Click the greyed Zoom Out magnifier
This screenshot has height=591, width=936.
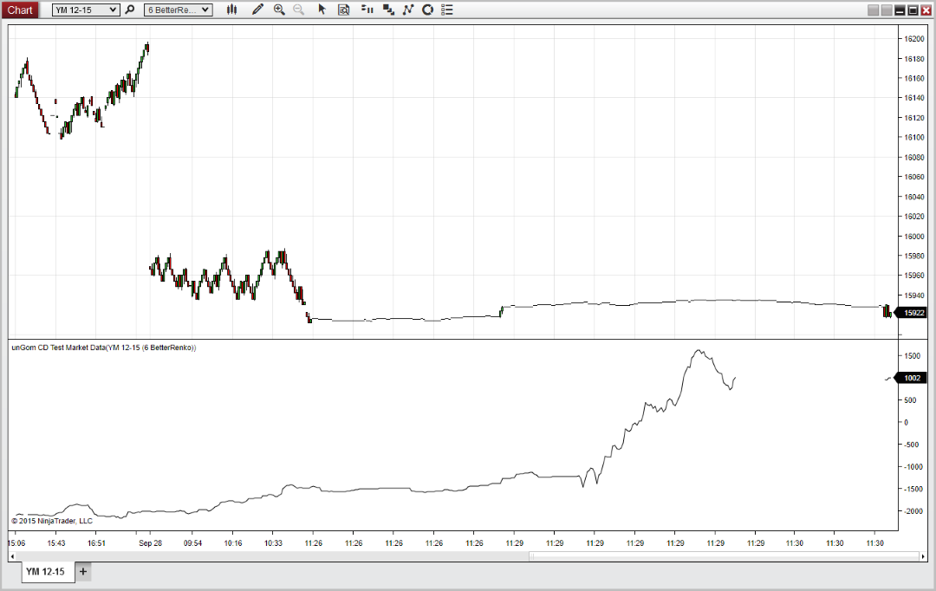click(x=298, y=10)
